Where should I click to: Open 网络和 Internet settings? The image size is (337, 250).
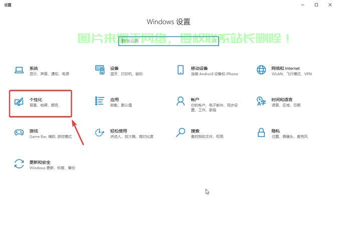(x=285, y=68)
